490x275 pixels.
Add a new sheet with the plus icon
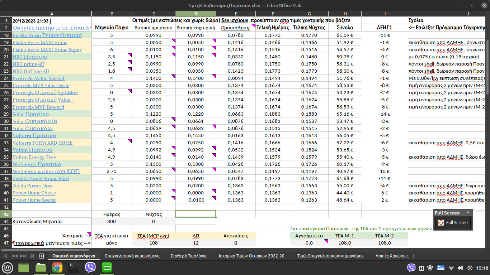(x=42, y=256)
